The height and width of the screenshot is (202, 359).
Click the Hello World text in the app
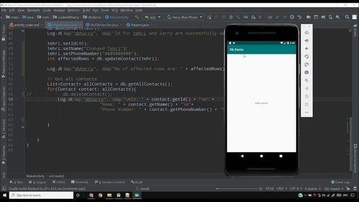click(x=261, y=103)
